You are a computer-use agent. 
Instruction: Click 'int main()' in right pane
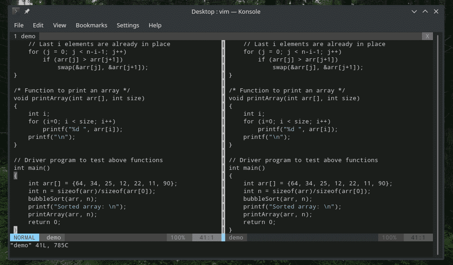point(247,168)
